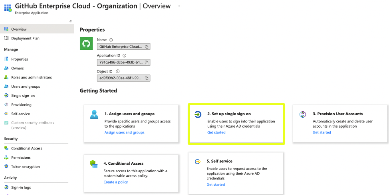Select Overview in the left sidebar
Viewport: 389px width, 195px height.
pyautogui.click(x=37, y=29)
